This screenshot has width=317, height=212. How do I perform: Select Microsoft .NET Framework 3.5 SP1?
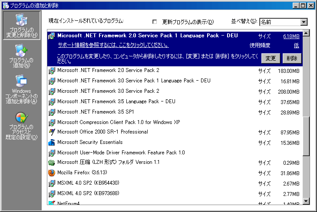pos(175,112)
